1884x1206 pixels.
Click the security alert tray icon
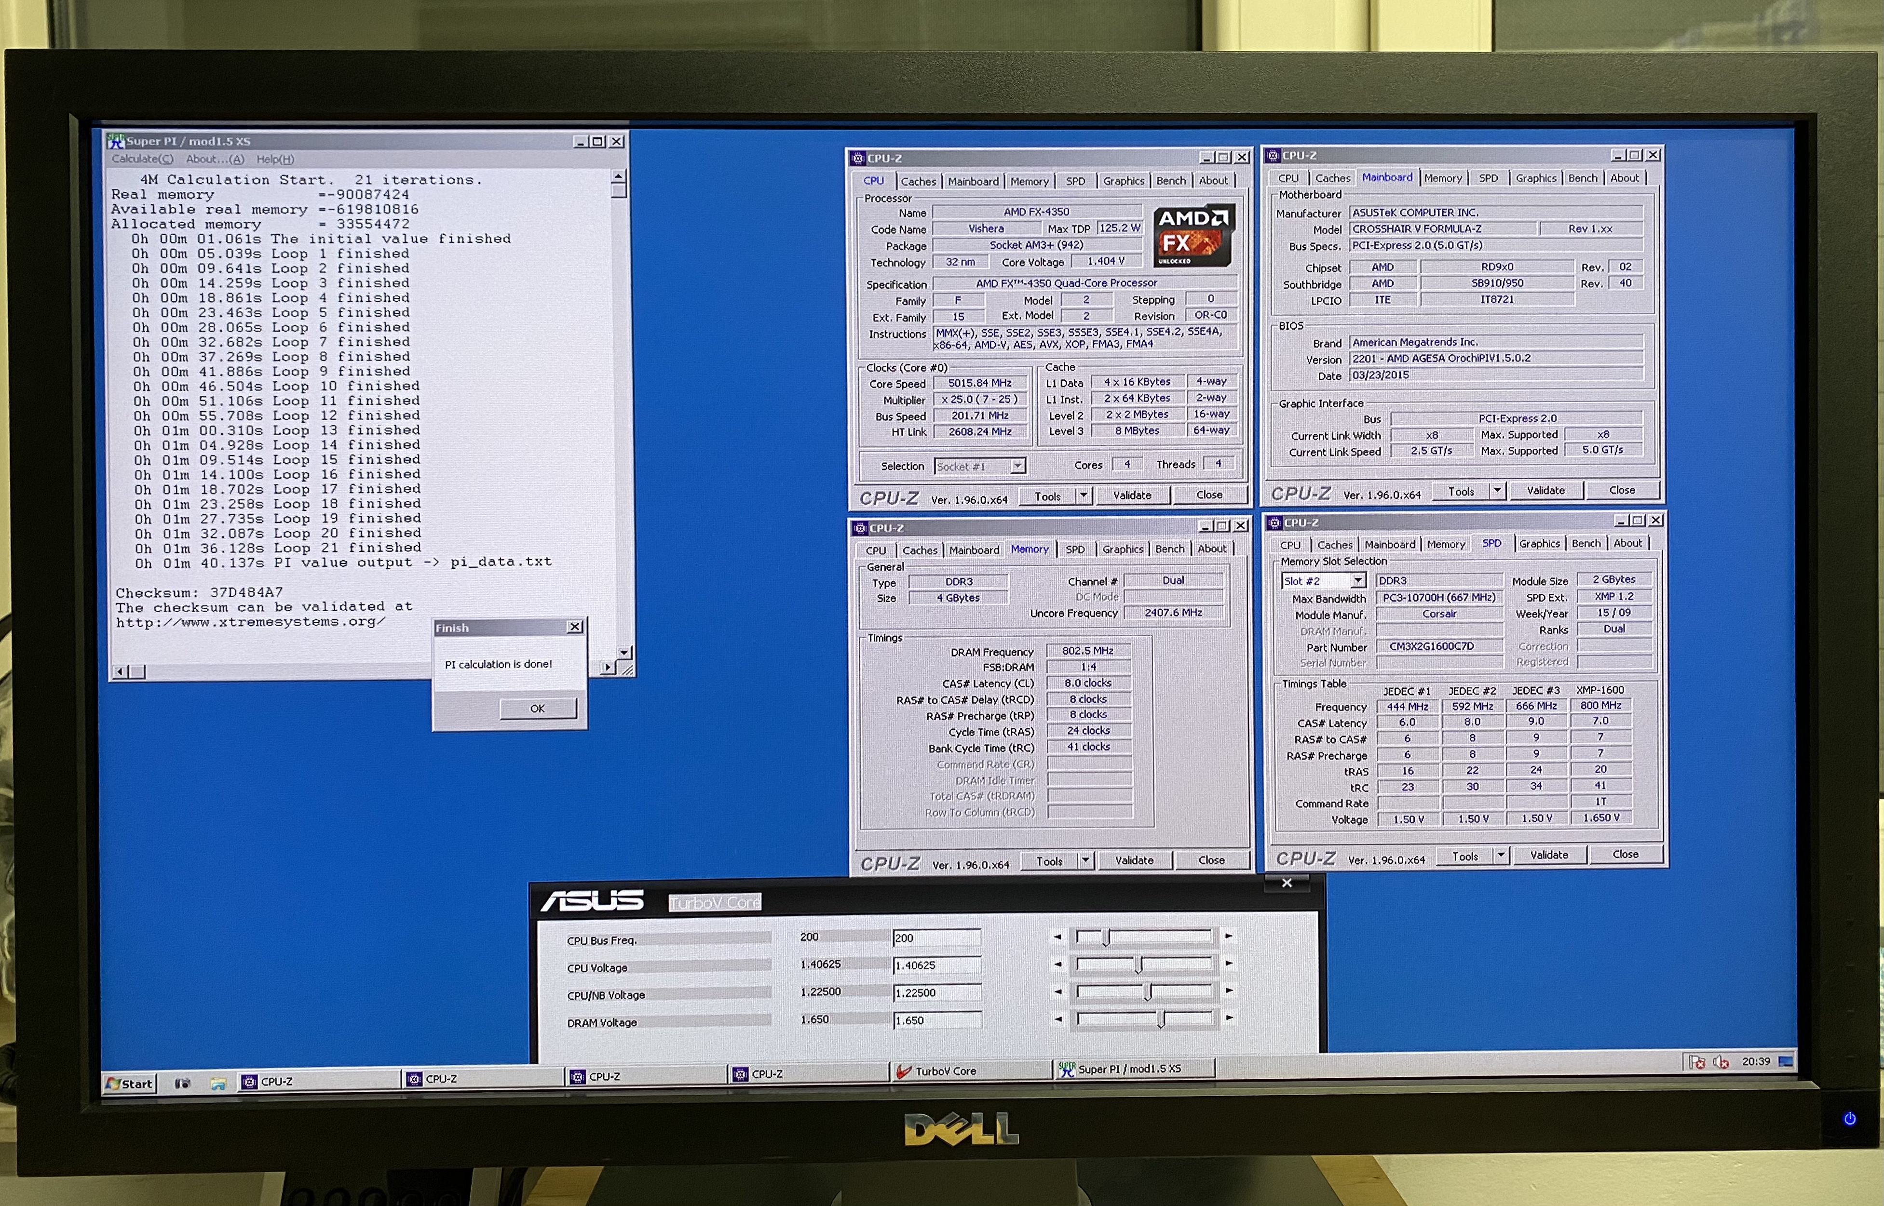(x=1697, y=1062)
